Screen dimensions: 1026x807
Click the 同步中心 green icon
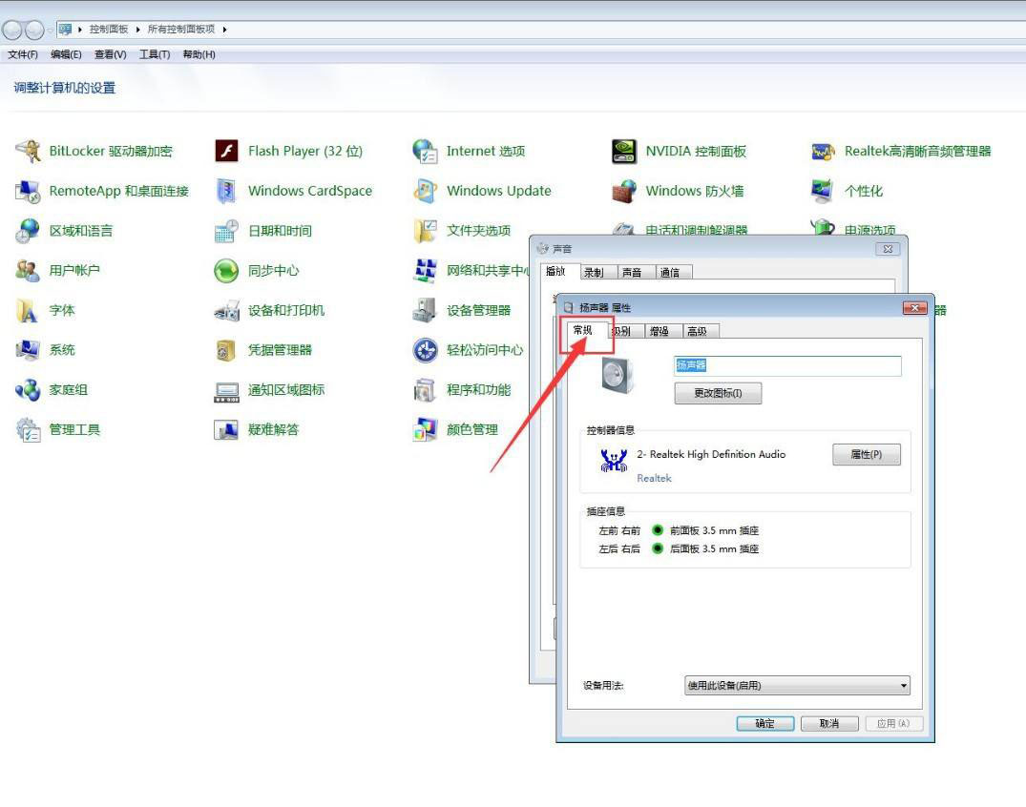coord(226,271)
